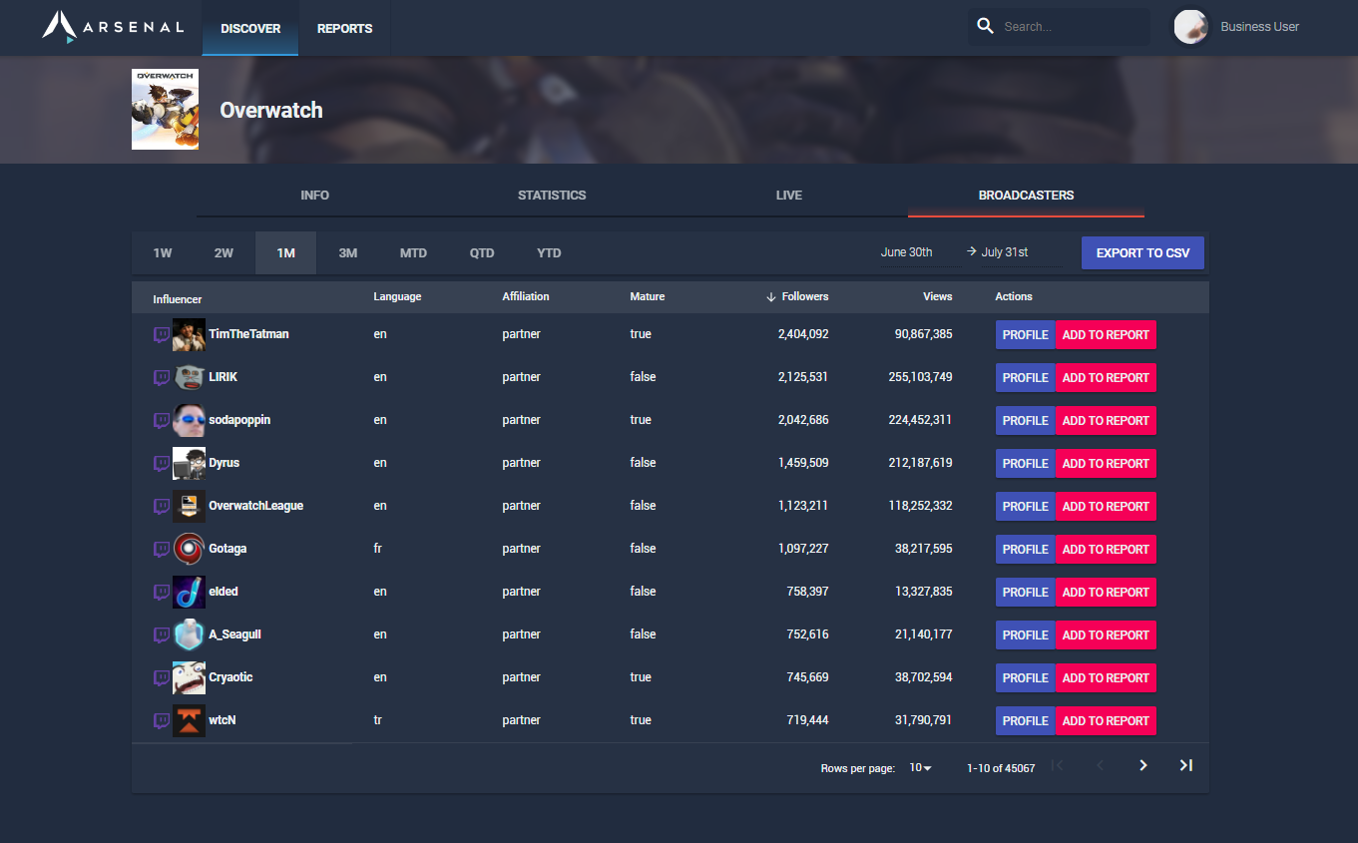
Task: Click the Business User avatar
Action: (1190, 27)
